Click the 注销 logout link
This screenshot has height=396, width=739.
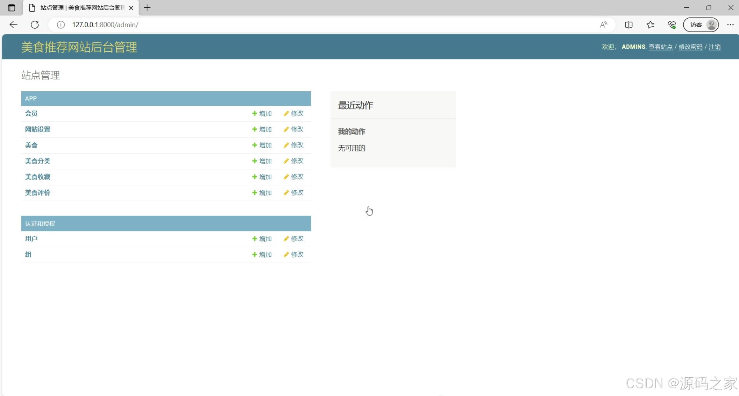point(714,47)
